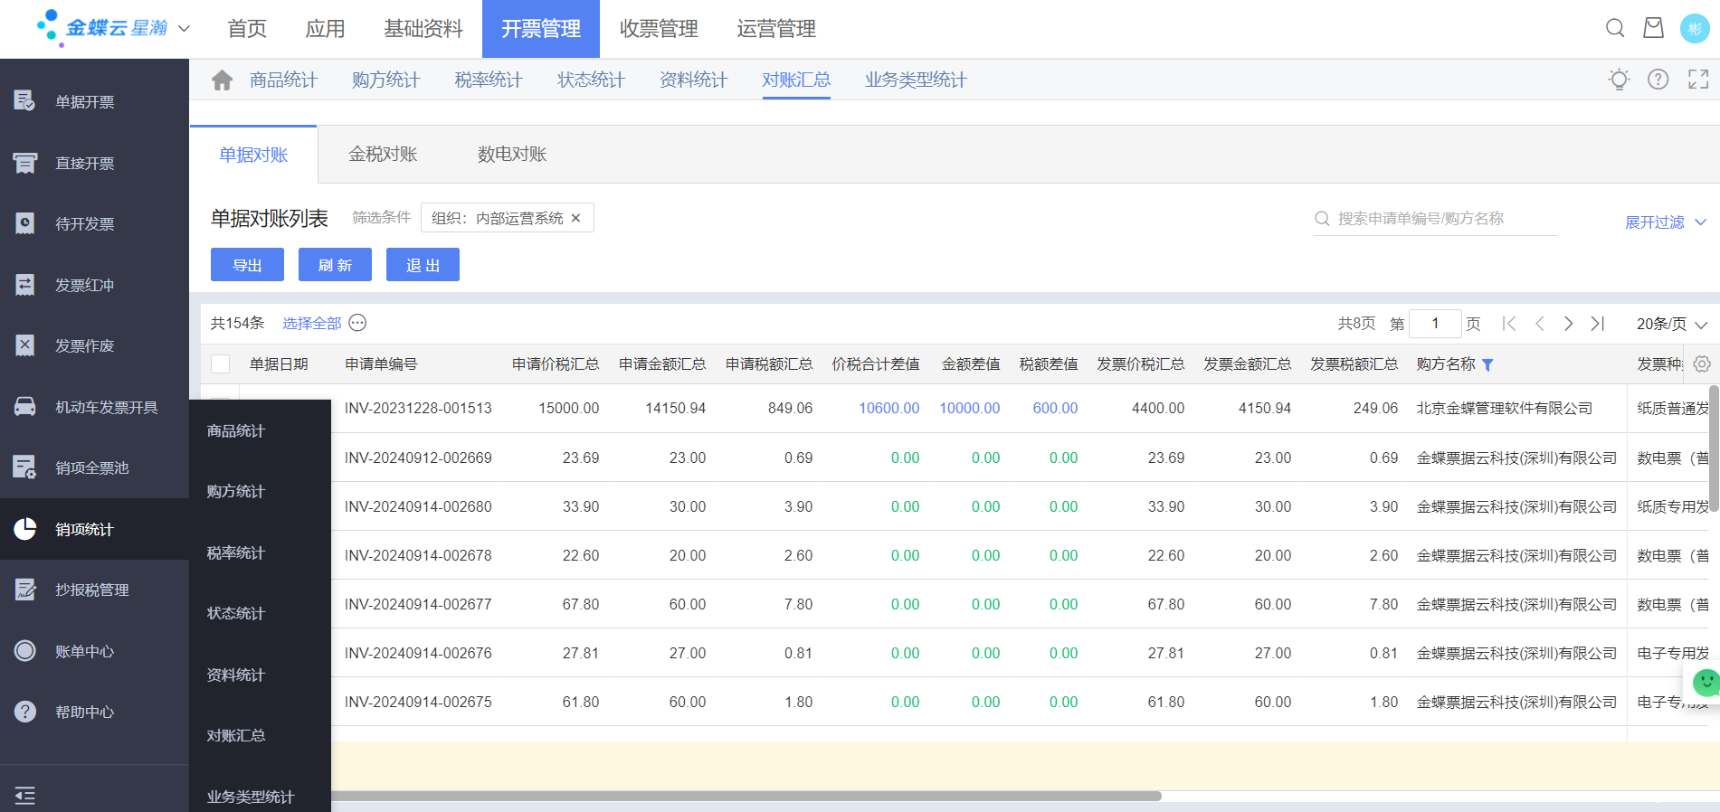Open 基础资料 top menu
Viewport: 1720px width, 812px height.
click(423, 29)
